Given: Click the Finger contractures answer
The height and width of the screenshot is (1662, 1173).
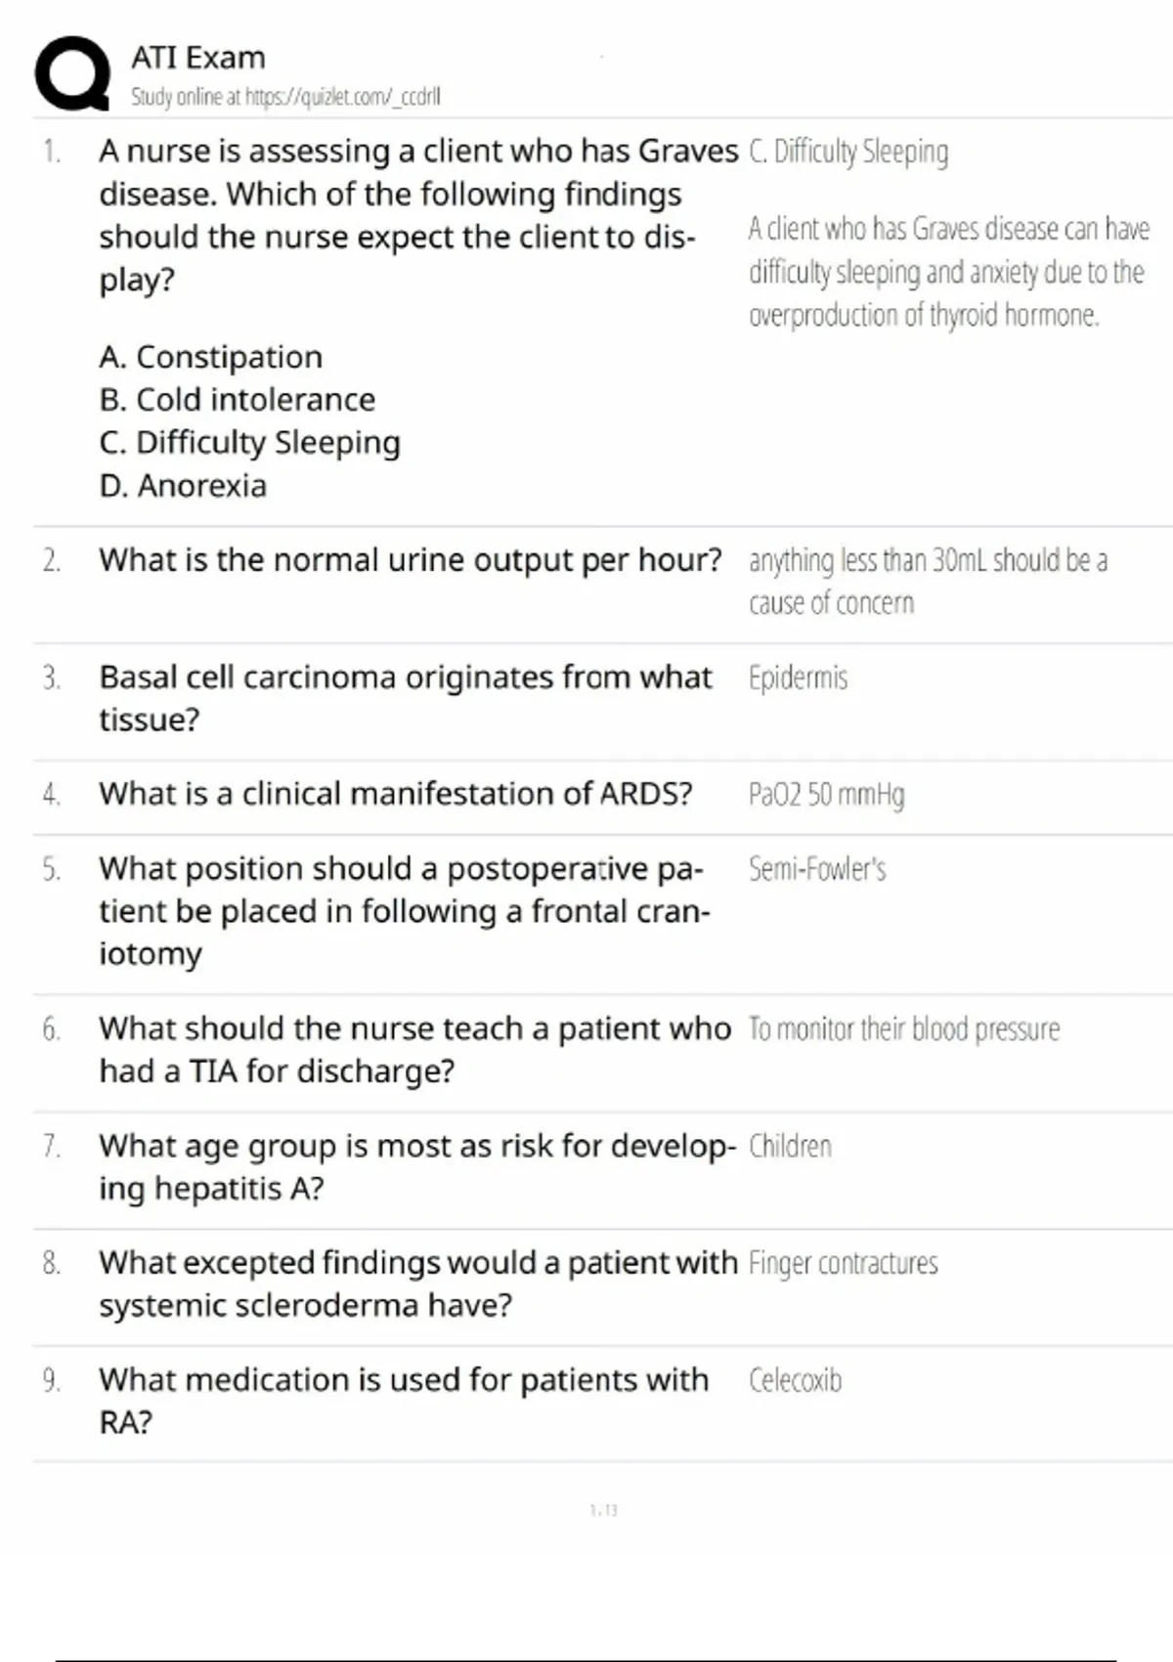Looking at the screenshot, I should point(843,1263).
